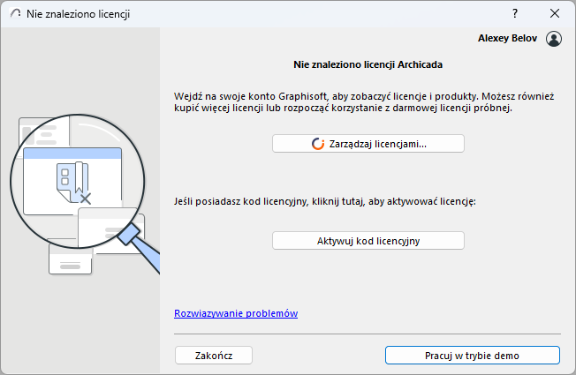576x375 pixels.
Task: Click the Alexey Belov account name
Action: 507,38
